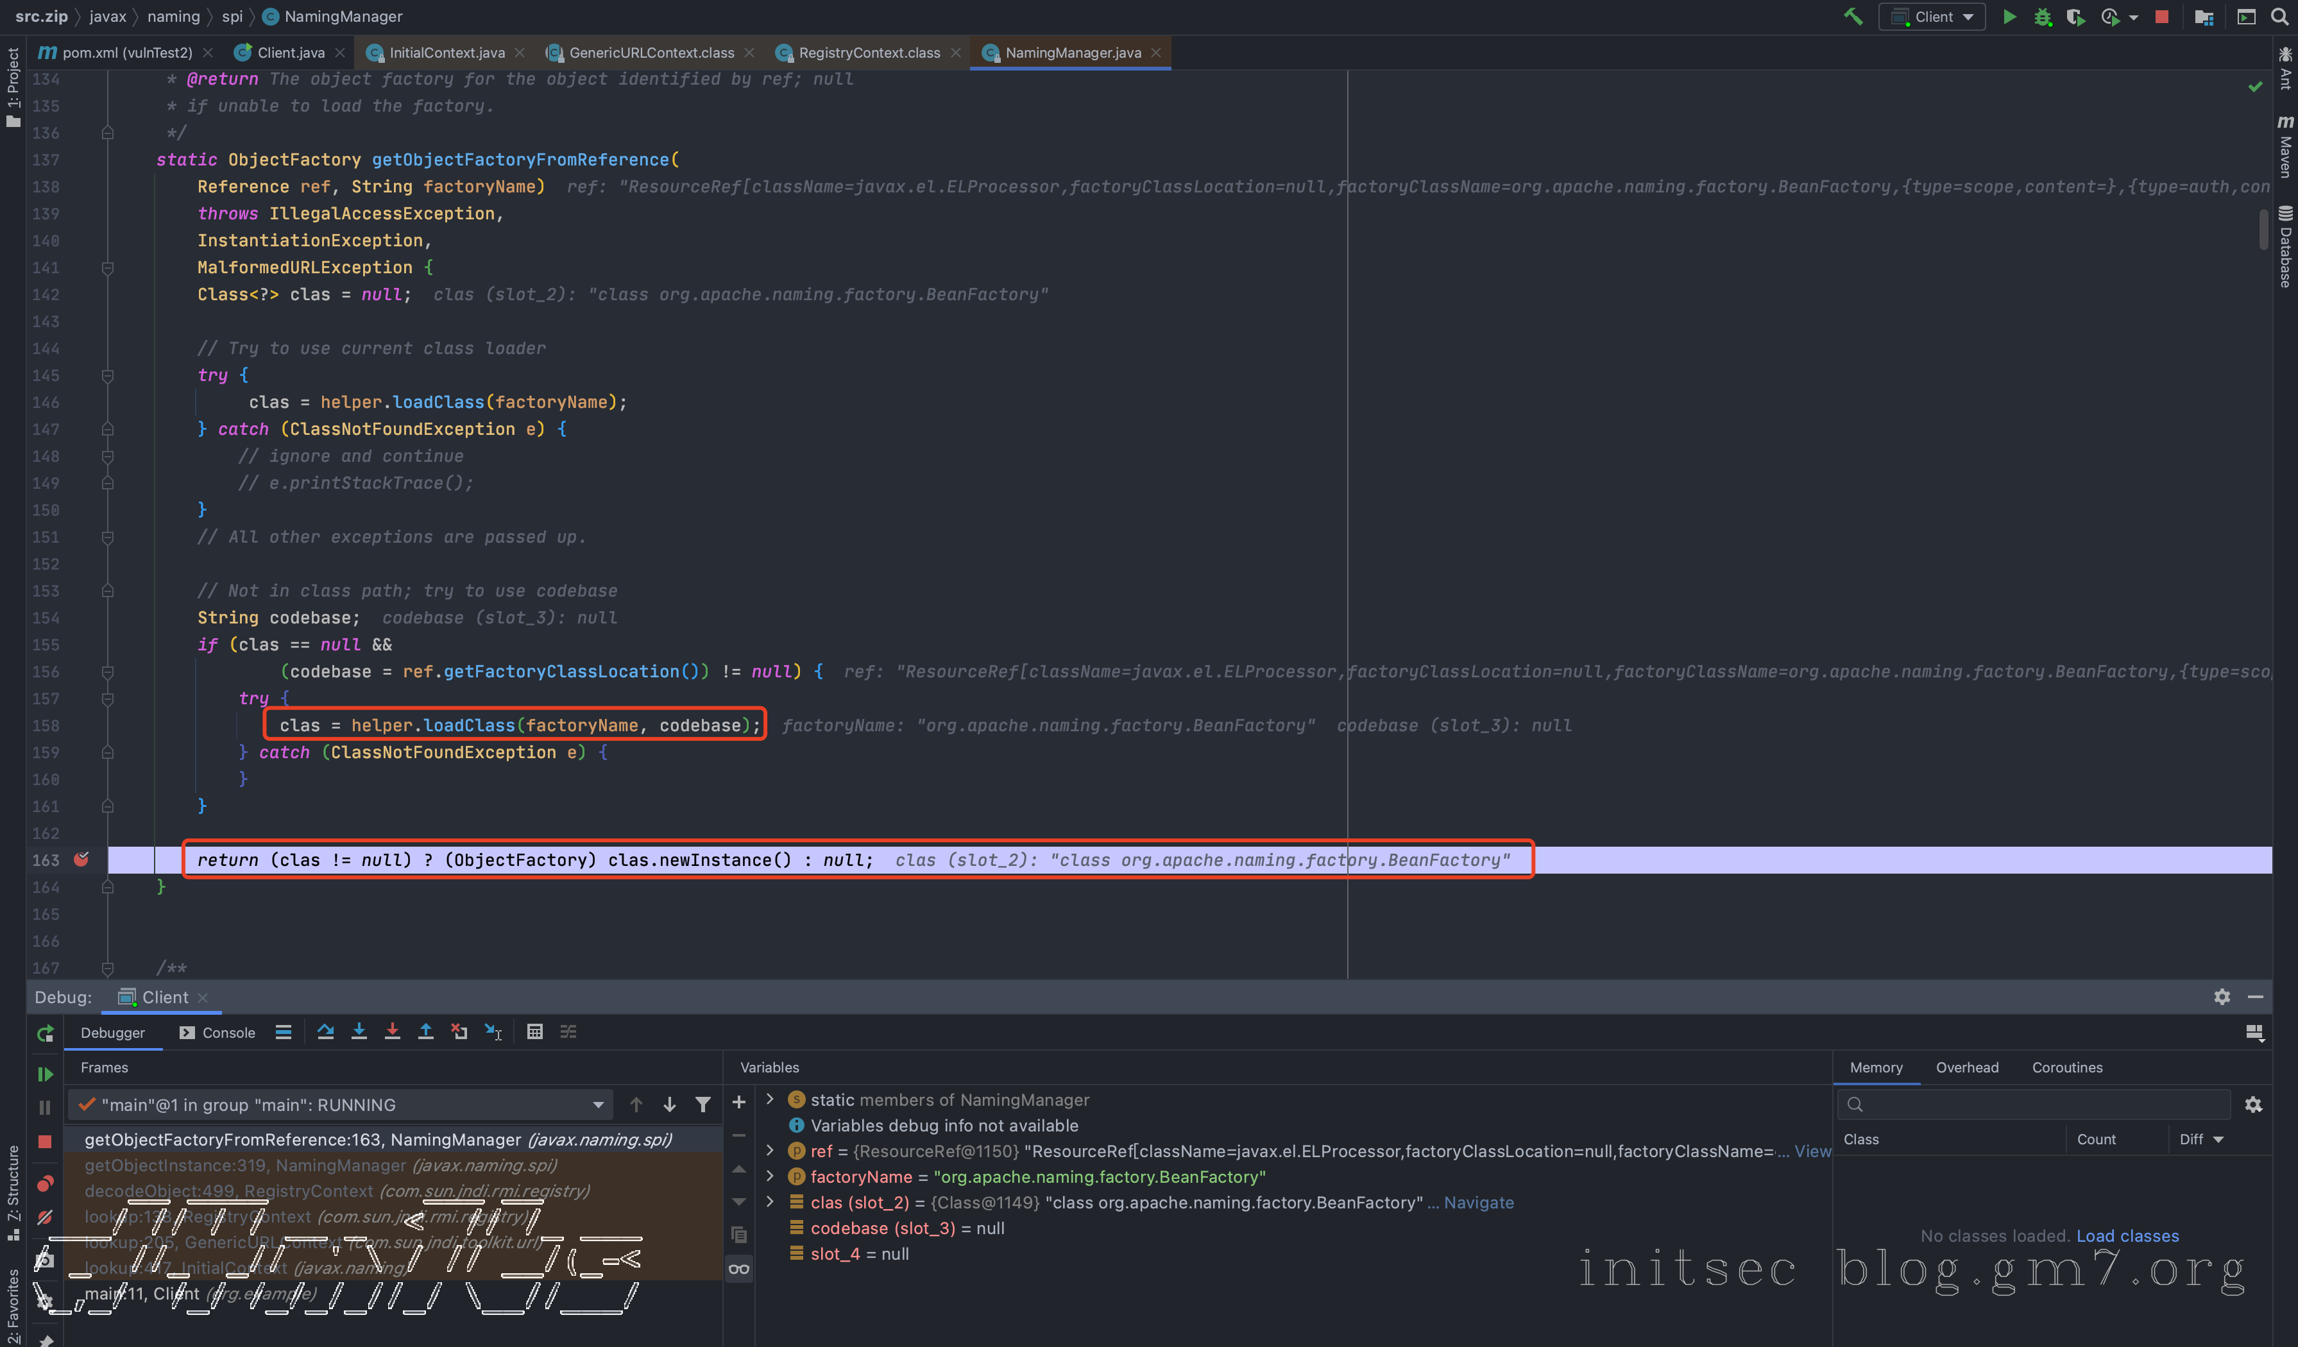This screenshot has height=1347, width=2298.
Task: Toggle Mute Breakpoints icon
Action: pyautogui.click(x=45, y=1217)
